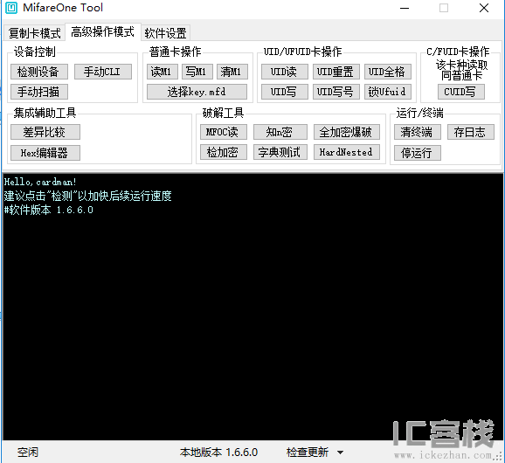Click the 检查更新 status bar button
505x463 pixels.
point(308,453)
